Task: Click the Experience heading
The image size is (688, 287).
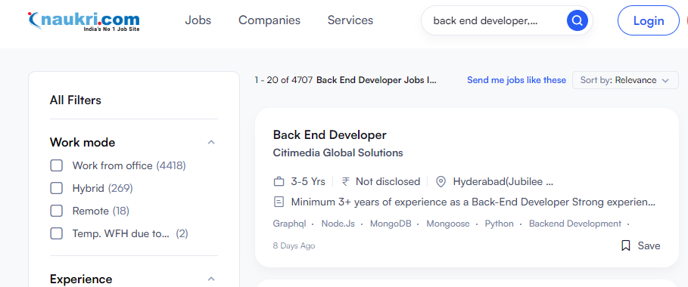Action: 81,279
